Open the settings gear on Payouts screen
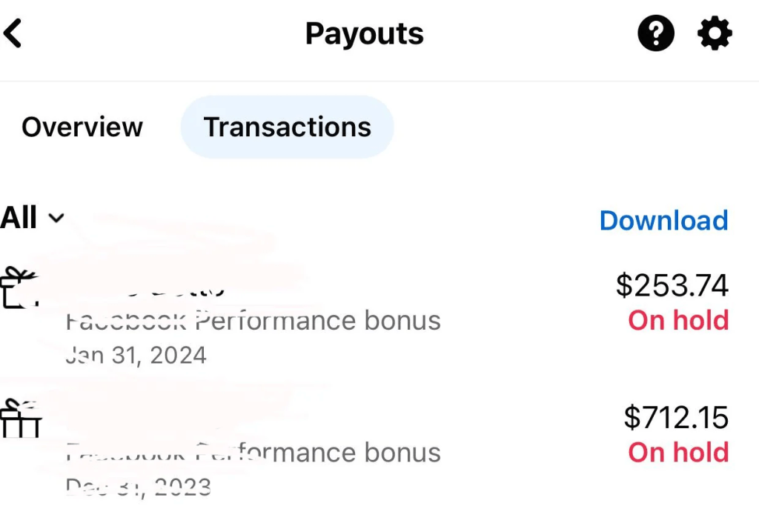 coord(714,33)
